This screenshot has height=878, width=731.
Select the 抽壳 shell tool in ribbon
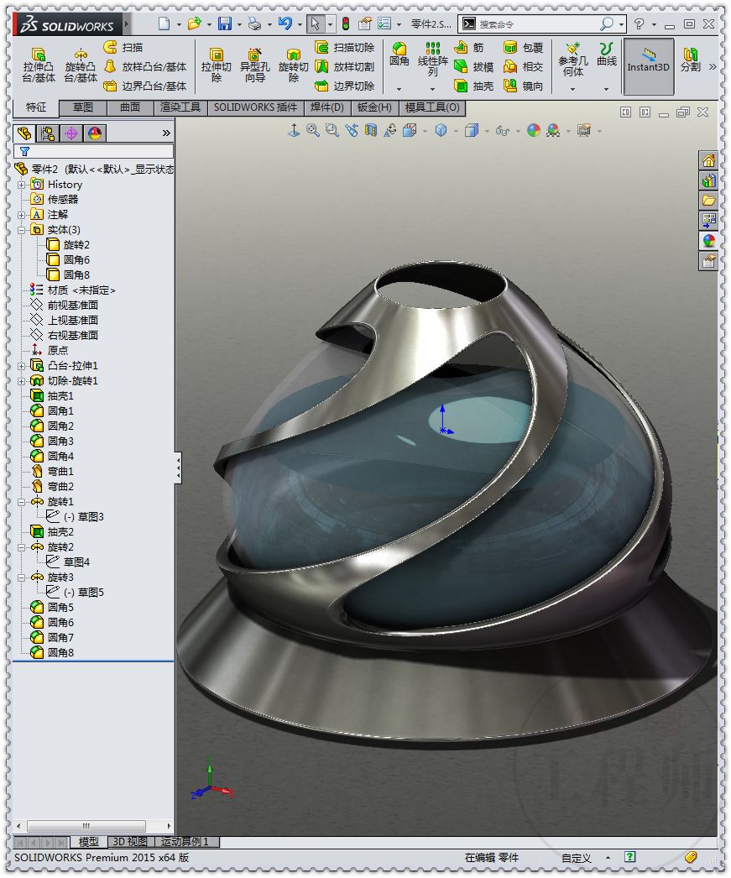(474, 86)
